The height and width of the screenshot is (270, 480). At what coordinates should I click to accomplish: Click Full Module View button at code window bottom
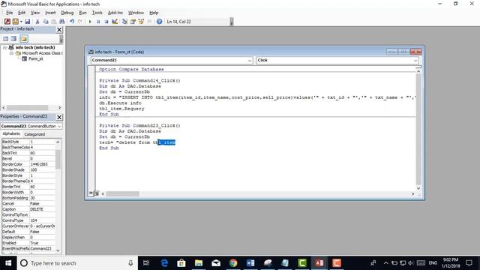tap(97, 193)
